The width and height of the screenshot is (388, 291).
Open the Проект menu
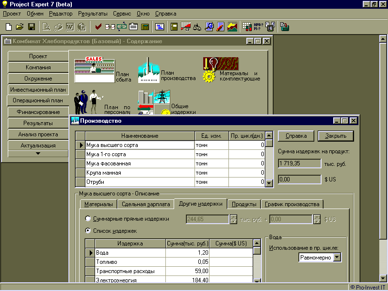(x=12, y=14)
